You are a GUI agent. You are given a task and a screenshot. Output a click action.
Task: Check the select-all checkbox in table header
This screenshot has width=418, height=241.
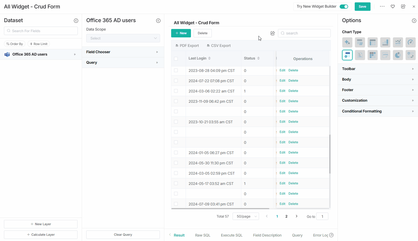coord(176,58)
